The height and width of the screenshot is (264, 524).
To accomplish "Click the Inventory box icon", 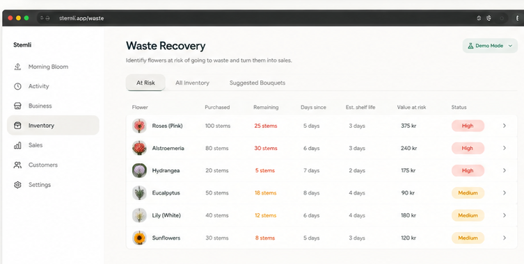I will 17,126.
